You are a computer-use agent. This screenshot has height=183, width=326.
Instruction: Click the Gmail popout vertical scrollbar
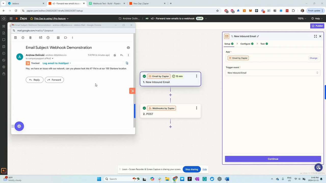coord(134,80)
